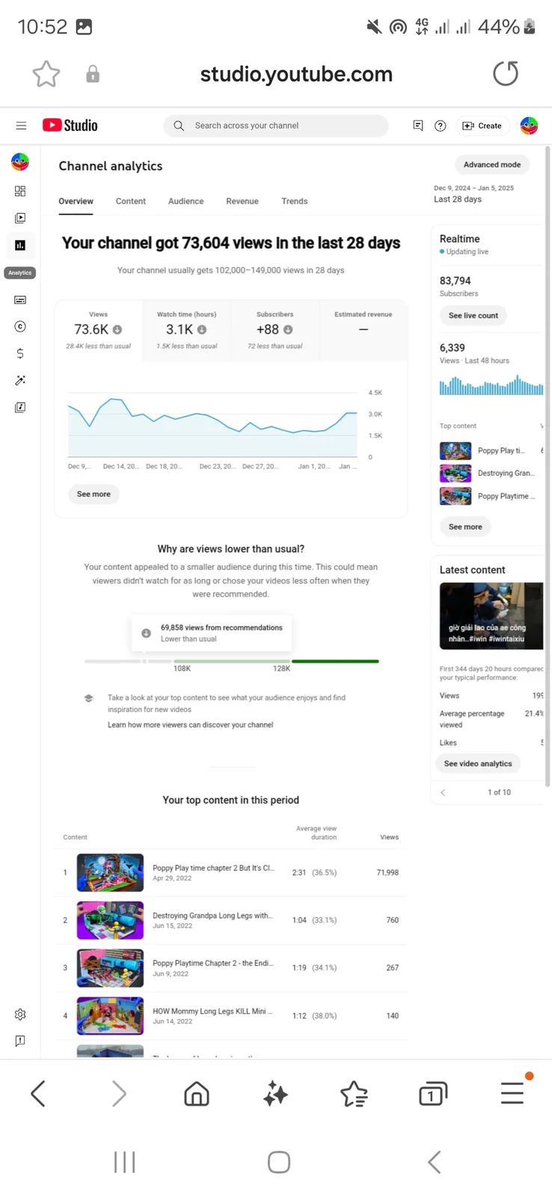Screen dimensions: 552x1197
Task: Open the Customization wand icon in sidebar
Action: coord(20,381)
